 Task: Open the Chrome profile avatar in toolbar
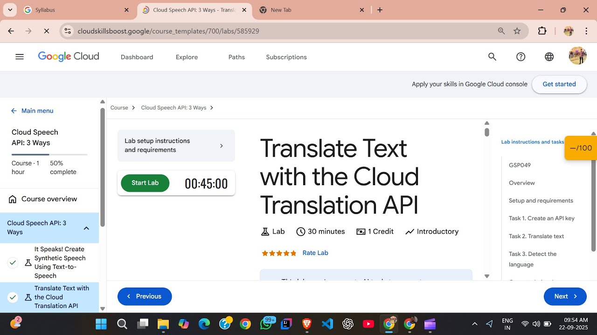[569, 31]
